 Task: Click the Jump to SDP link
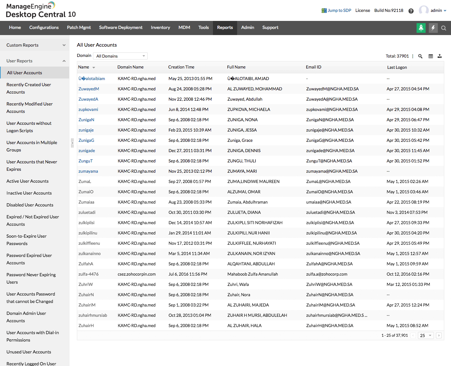tap(339, 11)
